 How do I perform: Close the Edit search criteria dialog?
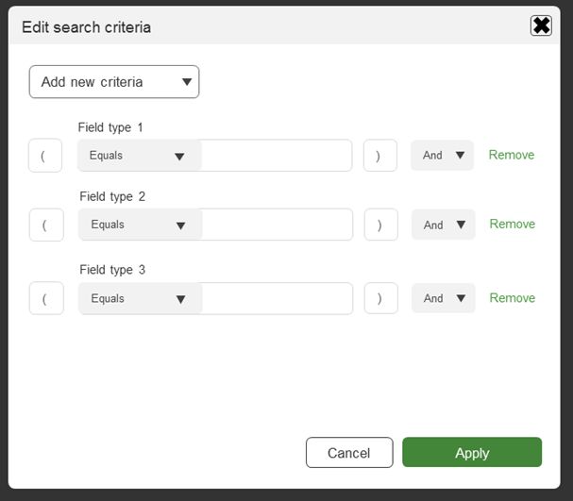pos(541,25)
